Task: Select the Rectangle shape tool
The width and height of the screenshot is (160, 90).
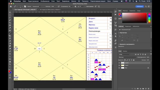Action: [10, 59]
